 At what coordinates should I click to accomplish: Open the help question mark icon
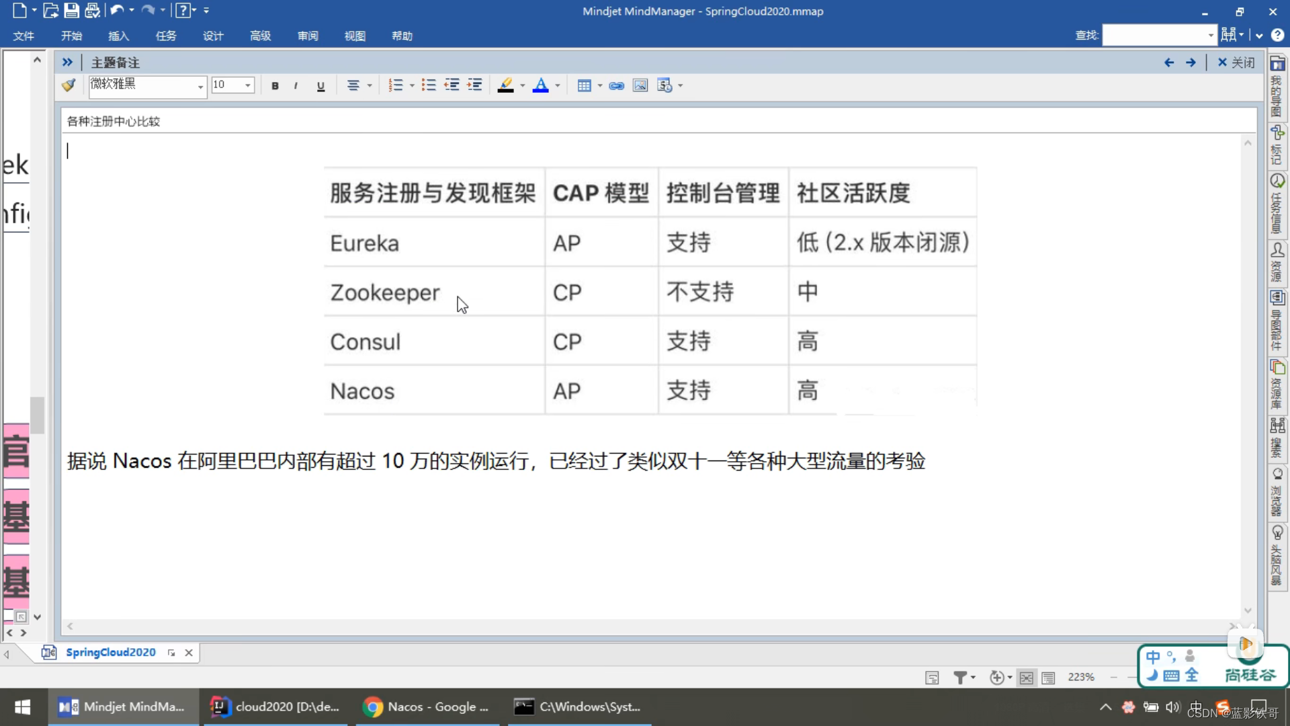coord(1277,35)
